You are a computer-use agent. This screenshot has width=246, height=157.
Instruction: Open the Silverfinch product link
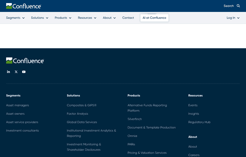(135, 119)
